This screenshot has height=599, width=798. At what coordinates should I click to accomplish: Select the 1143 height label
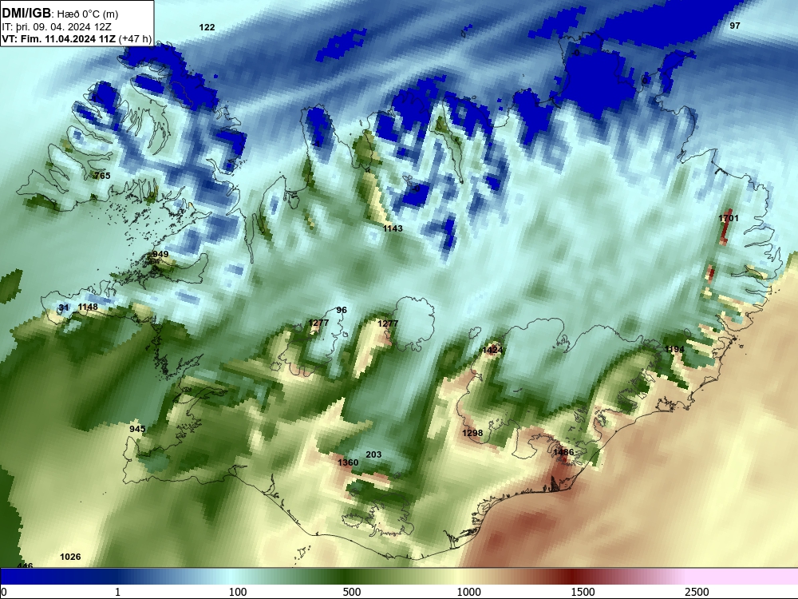coord(393,228)
